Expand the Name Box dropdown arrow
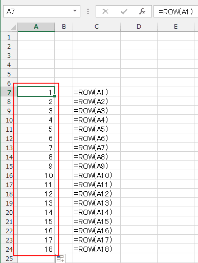 click(x=75, y=11)
